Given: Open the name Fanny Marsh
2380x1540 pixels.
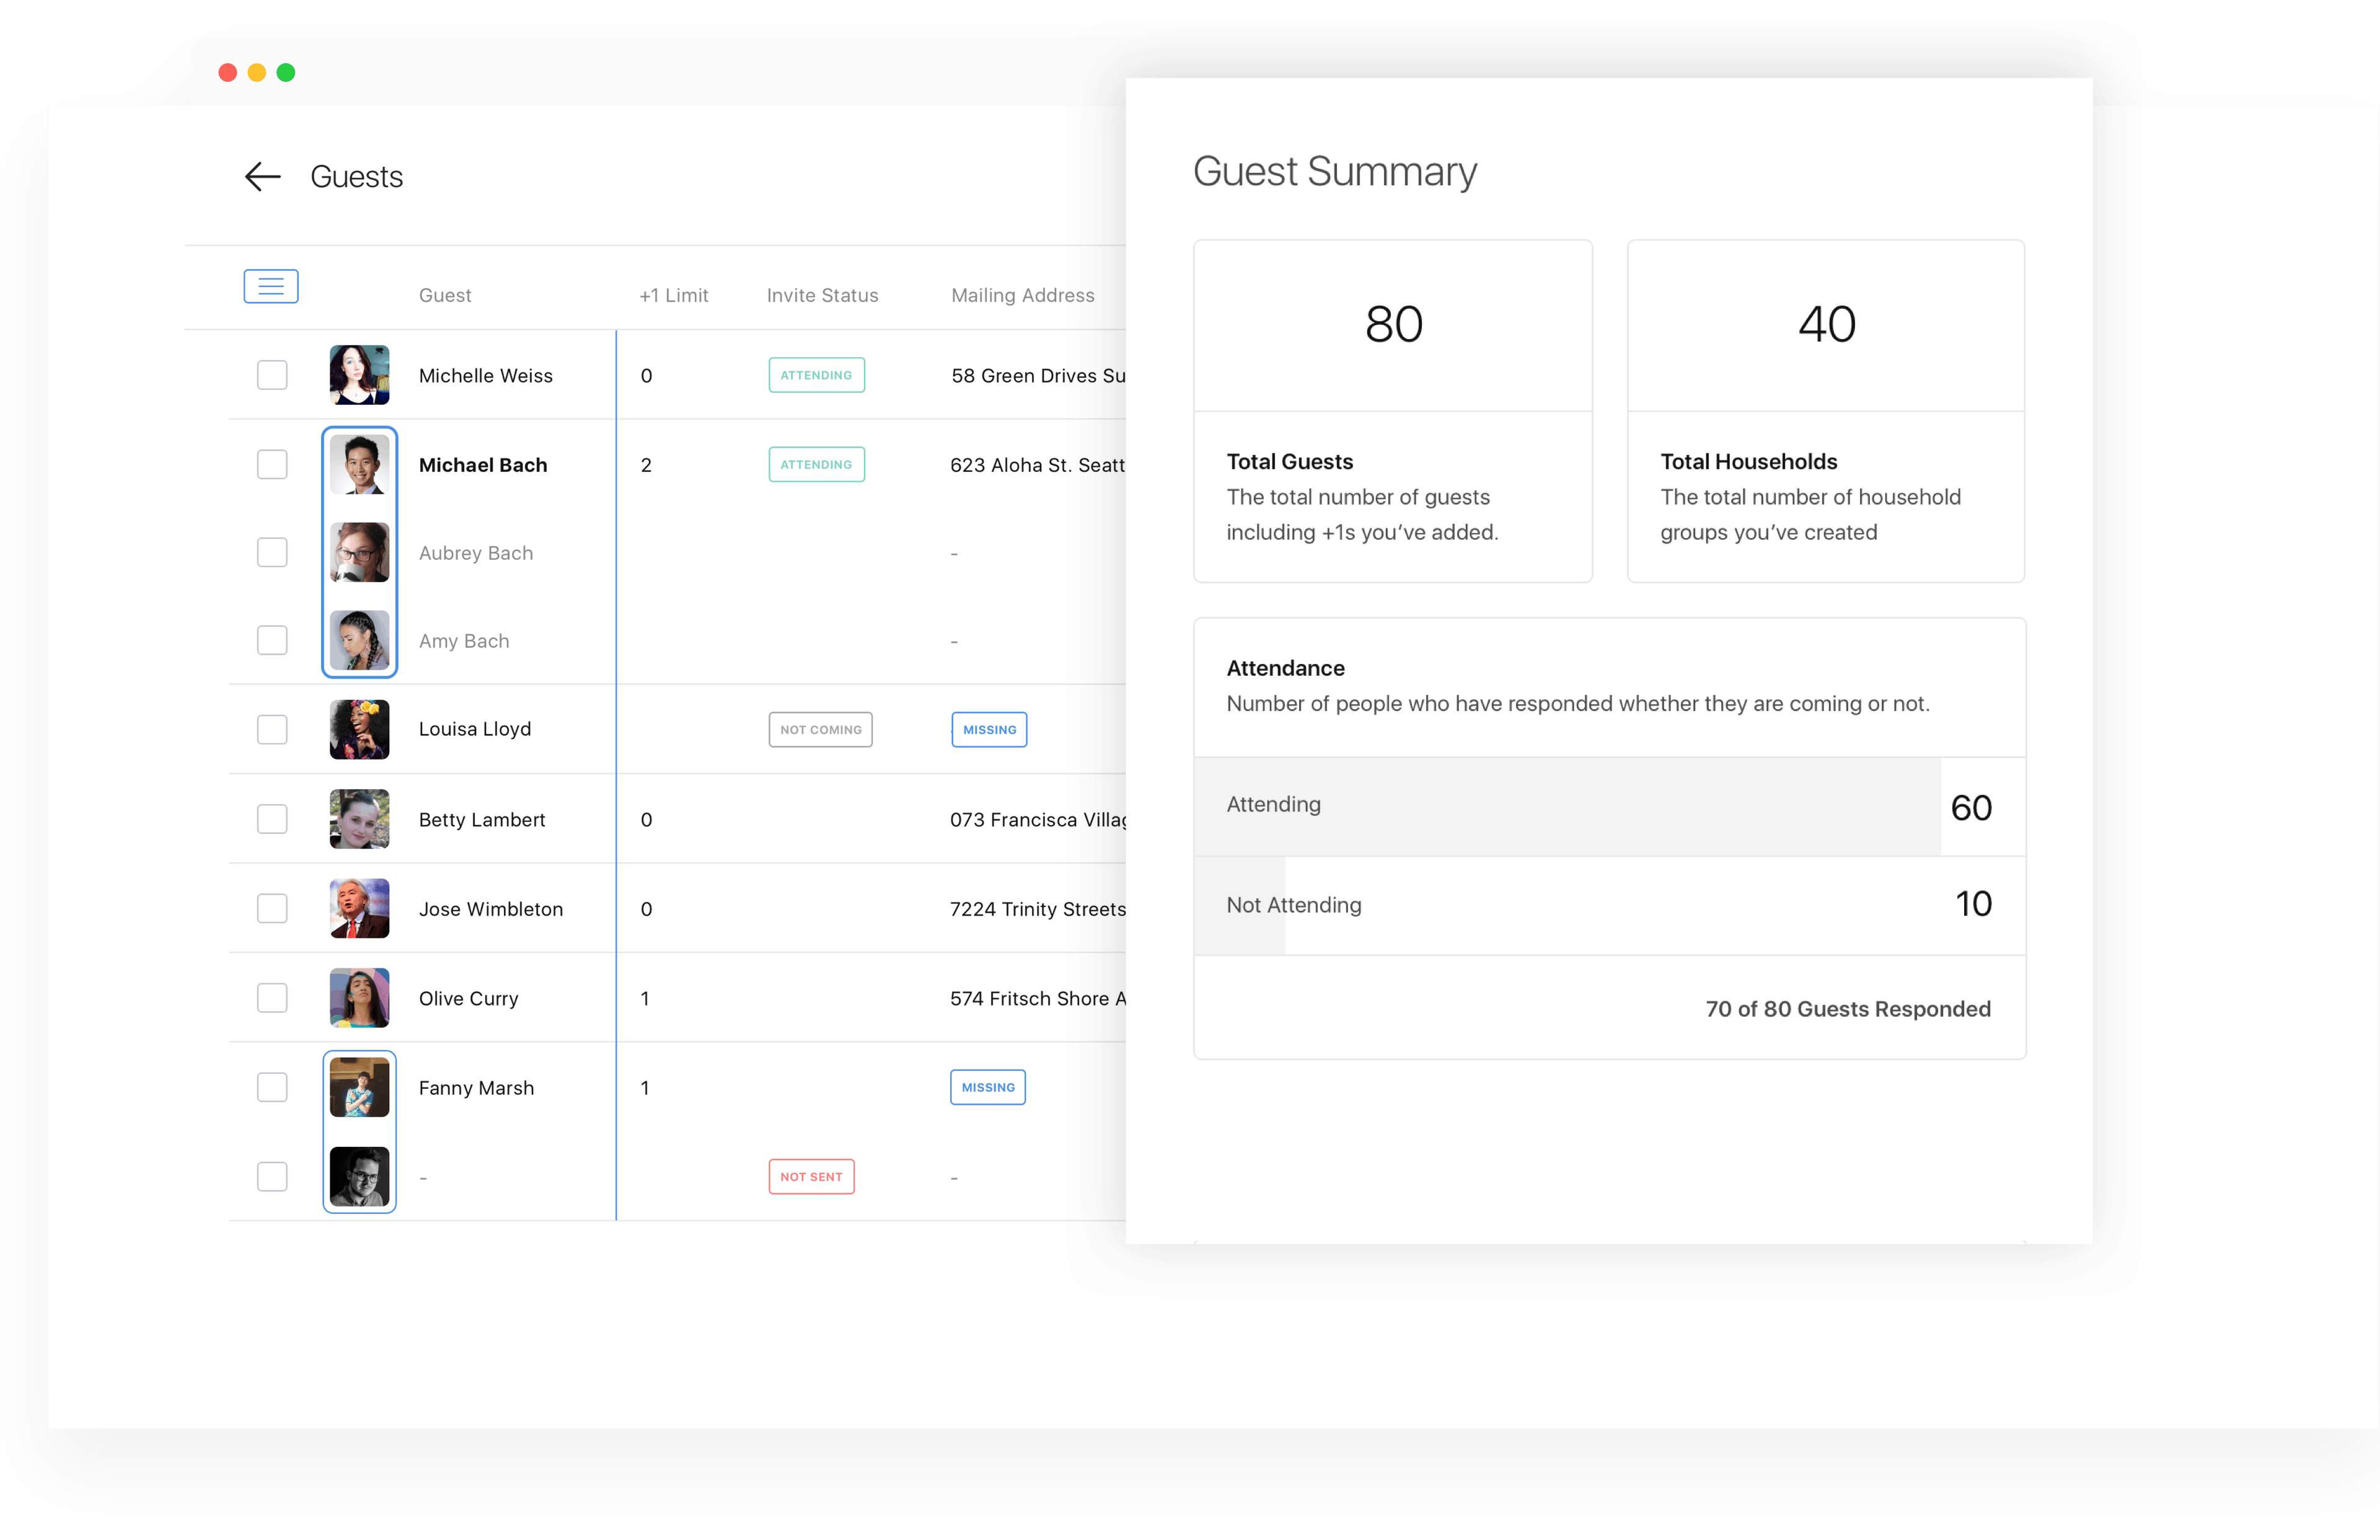Looking at the screenshot, I should pyautogui.click(x=476, y=1087).
